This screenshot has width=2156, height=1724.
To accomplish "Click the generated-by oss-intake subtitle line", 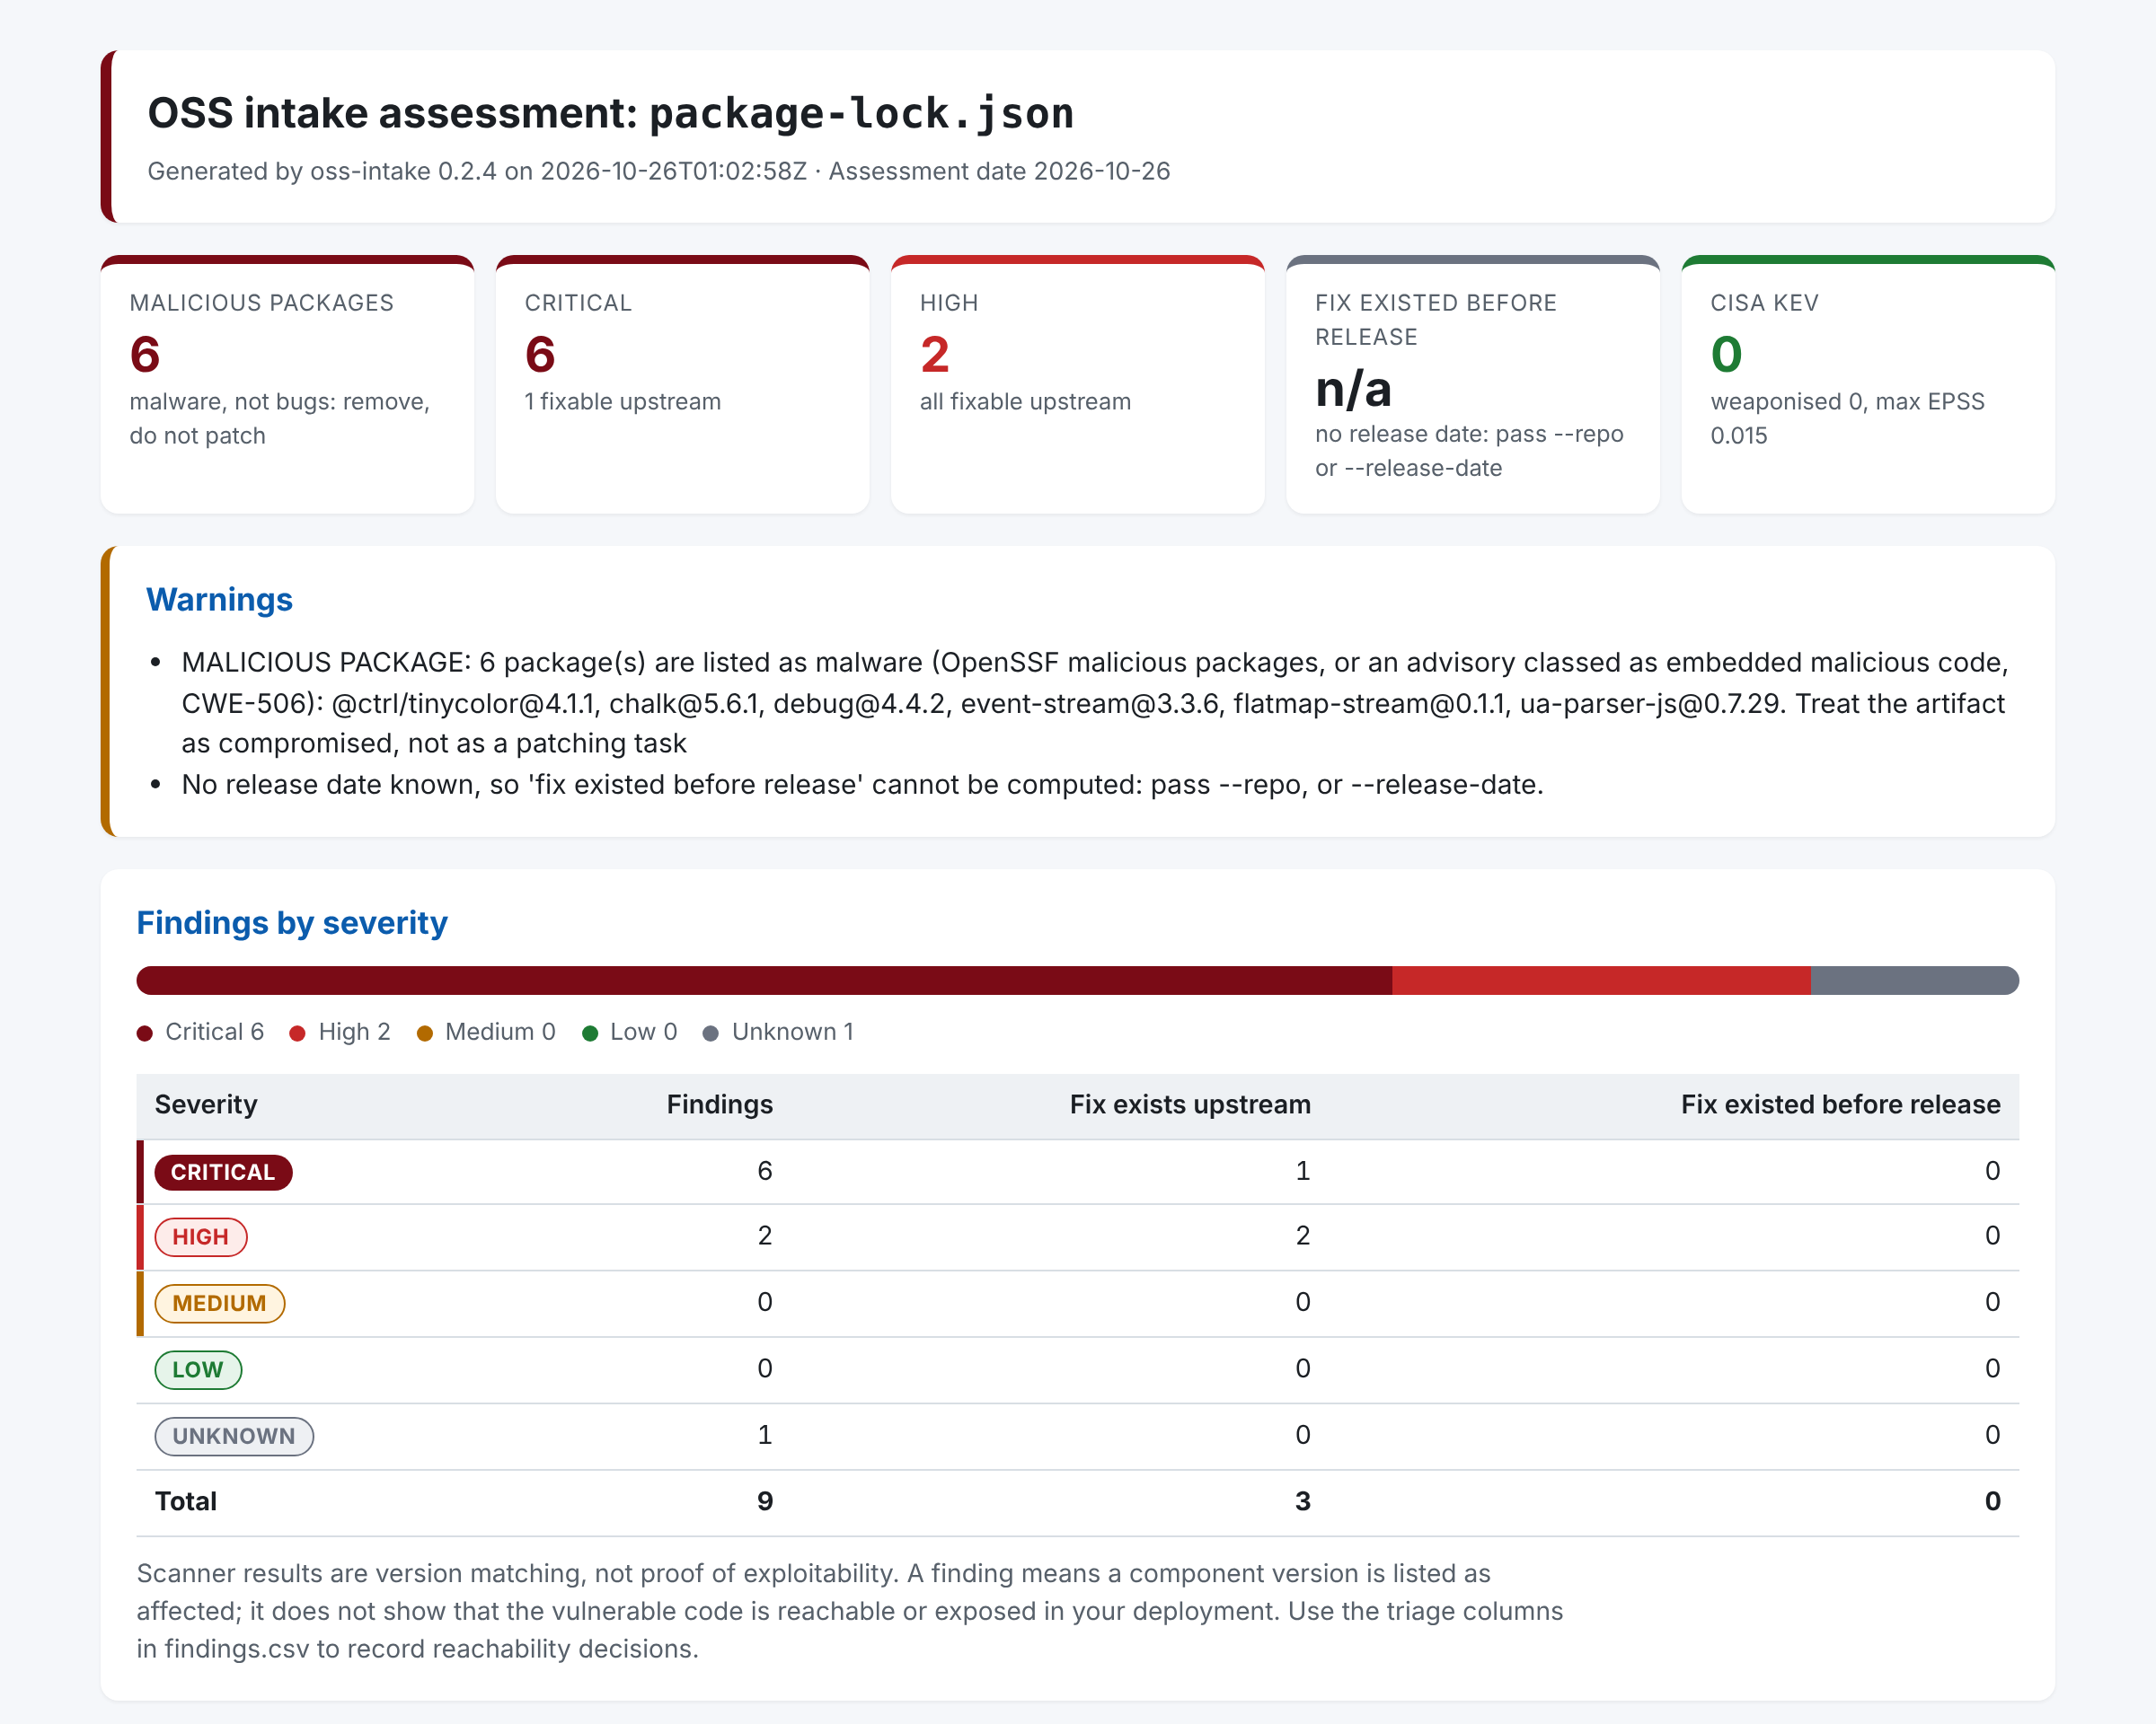I will tap(659, 172).
